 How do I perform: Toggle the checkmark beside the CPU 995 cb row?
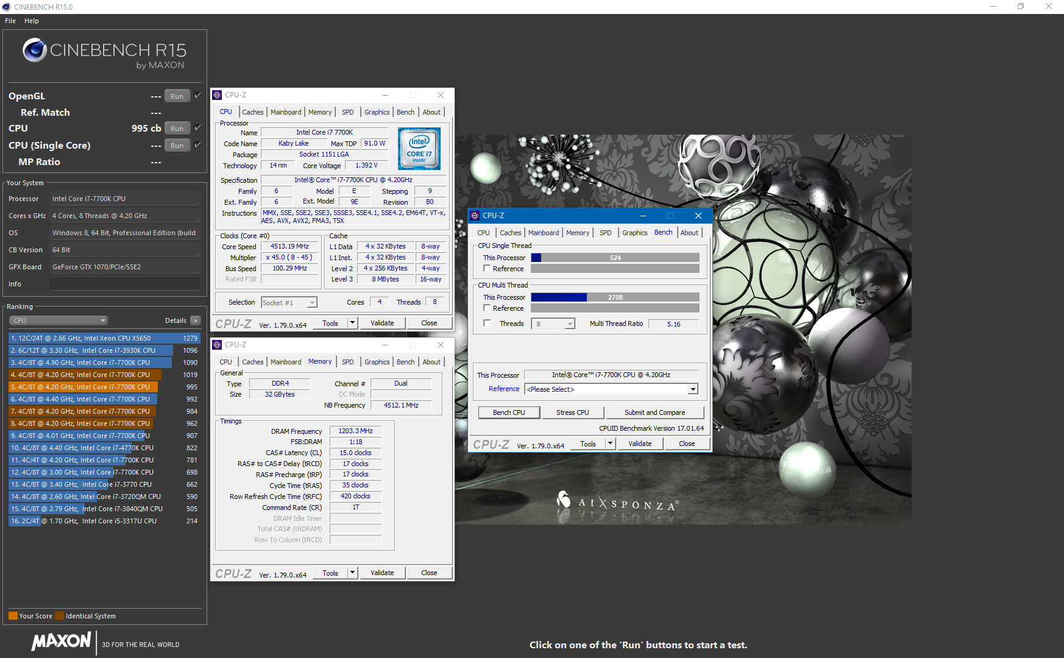pyautogui.click(x=197, y=128)
